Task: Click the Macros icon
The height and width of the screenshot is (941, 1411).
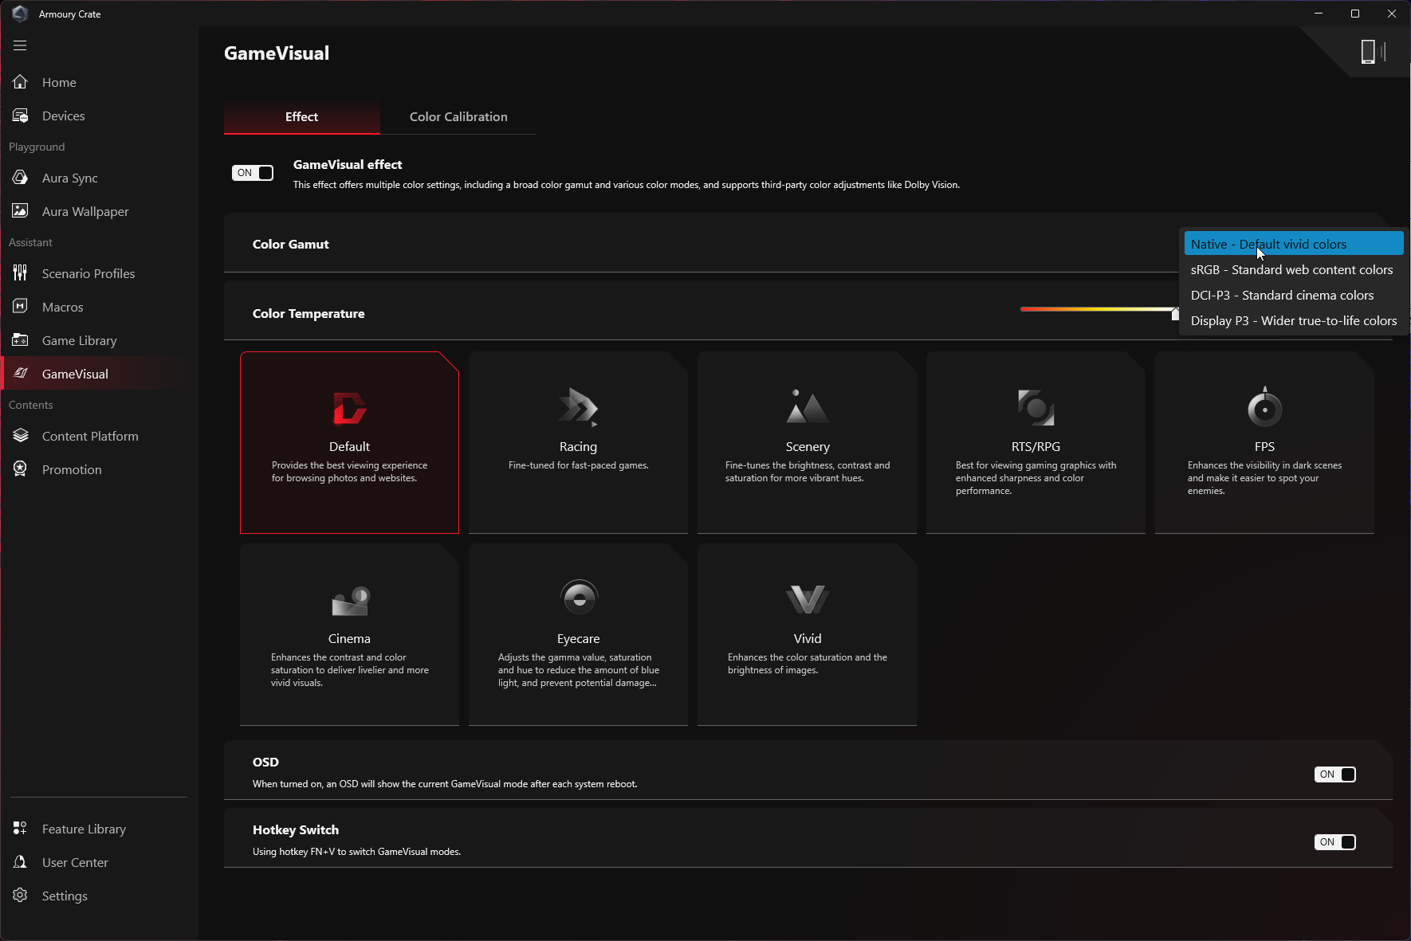Action: click(20, 307)
